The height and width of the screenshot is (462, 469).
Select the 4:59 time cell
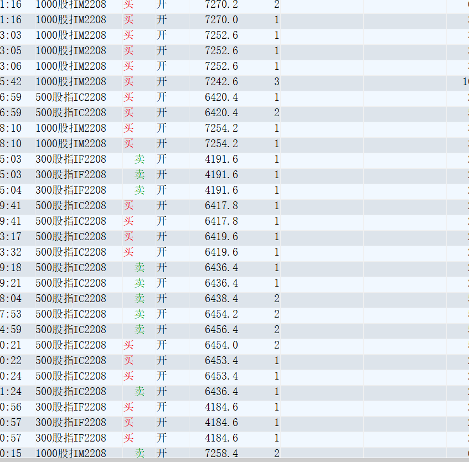click(x=11, y=330)
